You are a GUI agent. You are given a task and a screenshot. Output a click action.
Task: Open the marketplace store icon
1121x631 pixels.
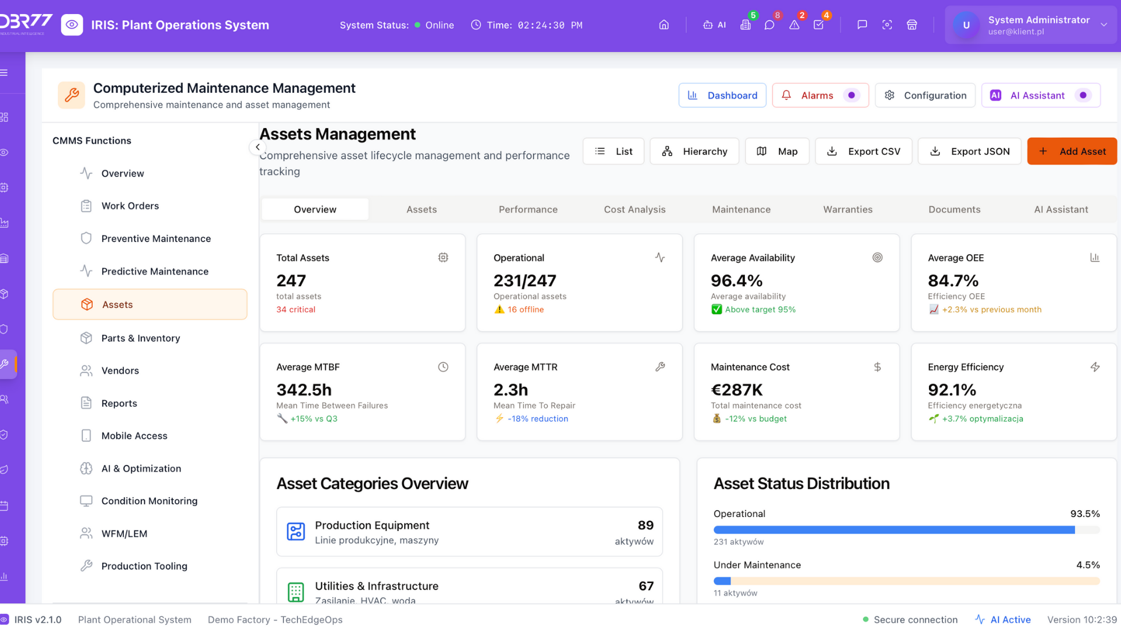[912, 25]
